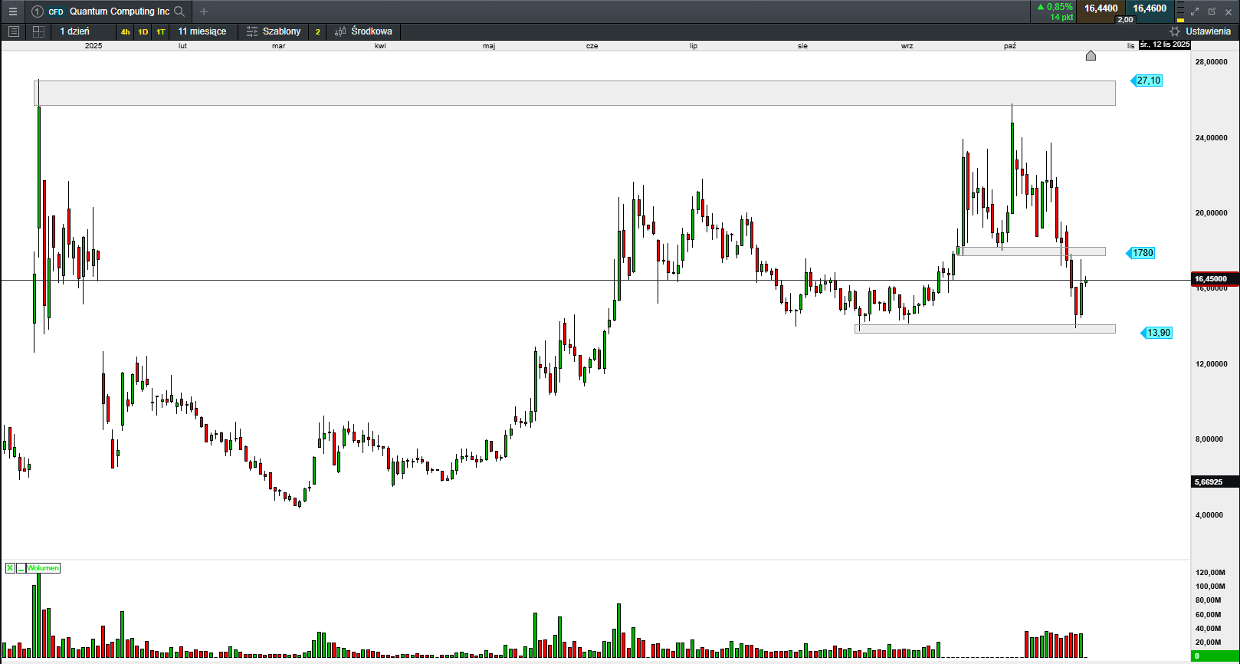Add a new chart tab with plus
Screen dimensions: 1240x664
click(204, 12)
